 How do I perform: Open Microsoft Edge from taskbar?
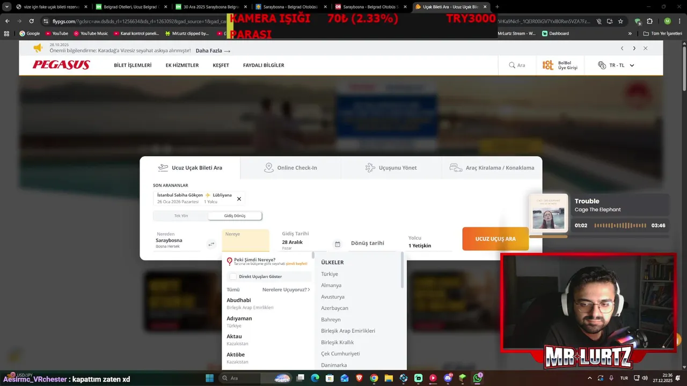coord(315,378)
